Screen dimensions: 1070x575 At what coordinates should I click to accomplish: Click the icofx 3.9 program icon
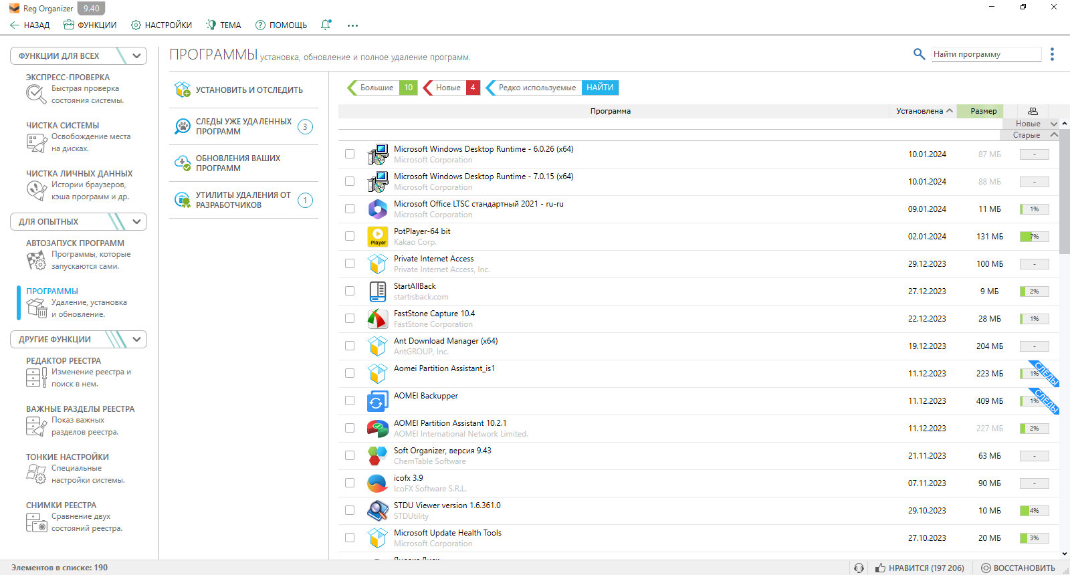click(x=378, y=483)
